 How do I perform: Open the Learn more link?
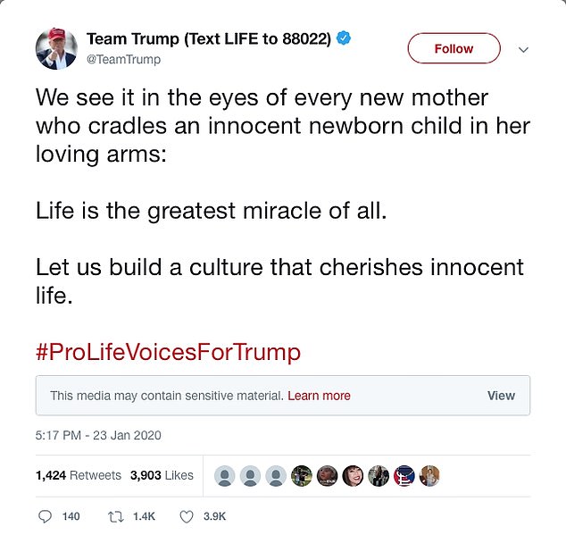click(319, 395)
